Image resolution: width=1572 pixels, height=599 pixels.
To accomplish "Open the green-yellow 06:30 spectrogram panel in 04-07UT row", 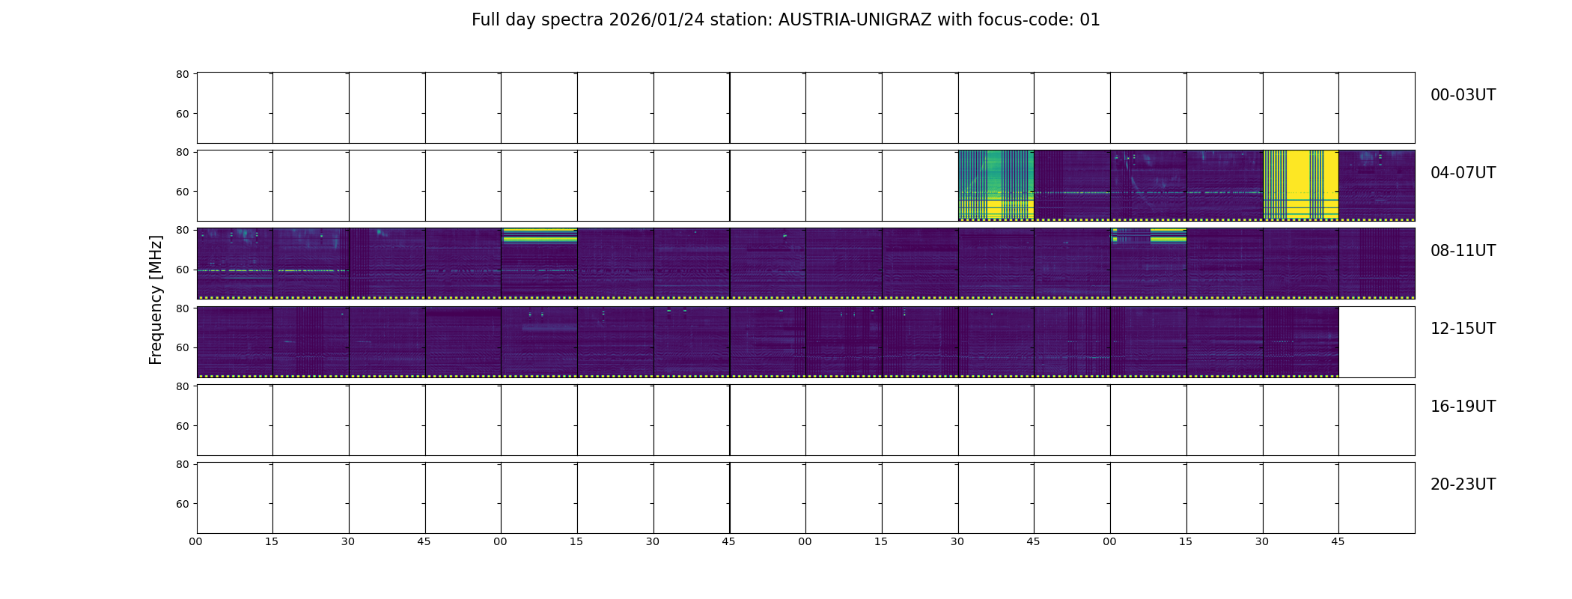I will (x=996, y=186).
